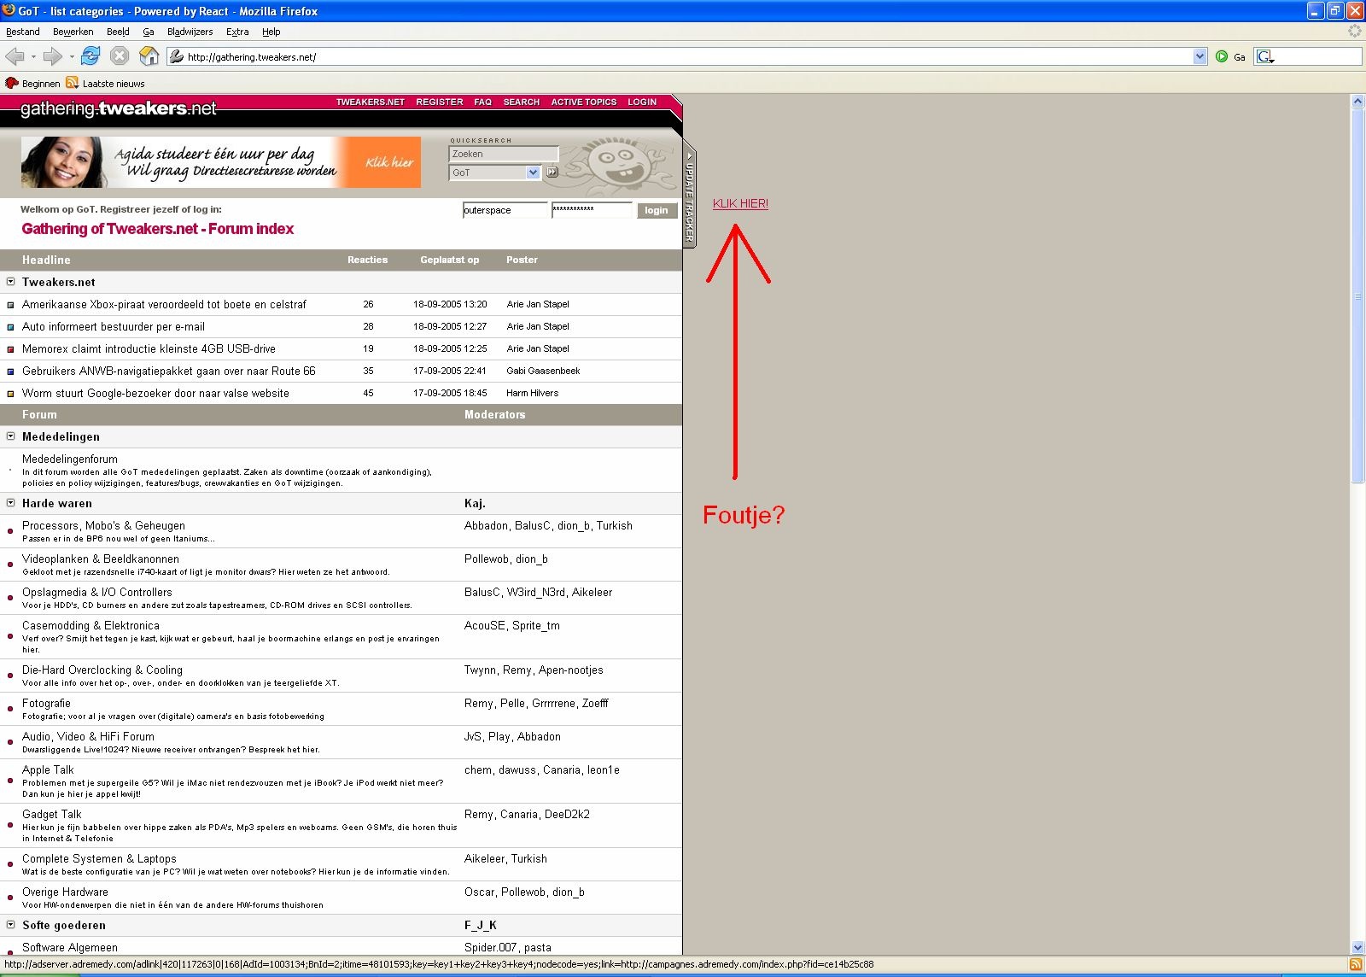Open the TWEAKERS.NET navigation link
The image size is (1366, 977).
coord(371,102)
